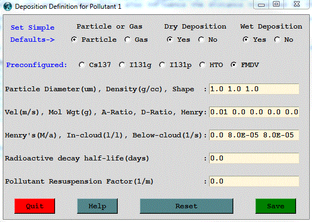This screenshot has height=222, width=312.
Task: Click the red Quit button
Action: (x=35, y=206)
